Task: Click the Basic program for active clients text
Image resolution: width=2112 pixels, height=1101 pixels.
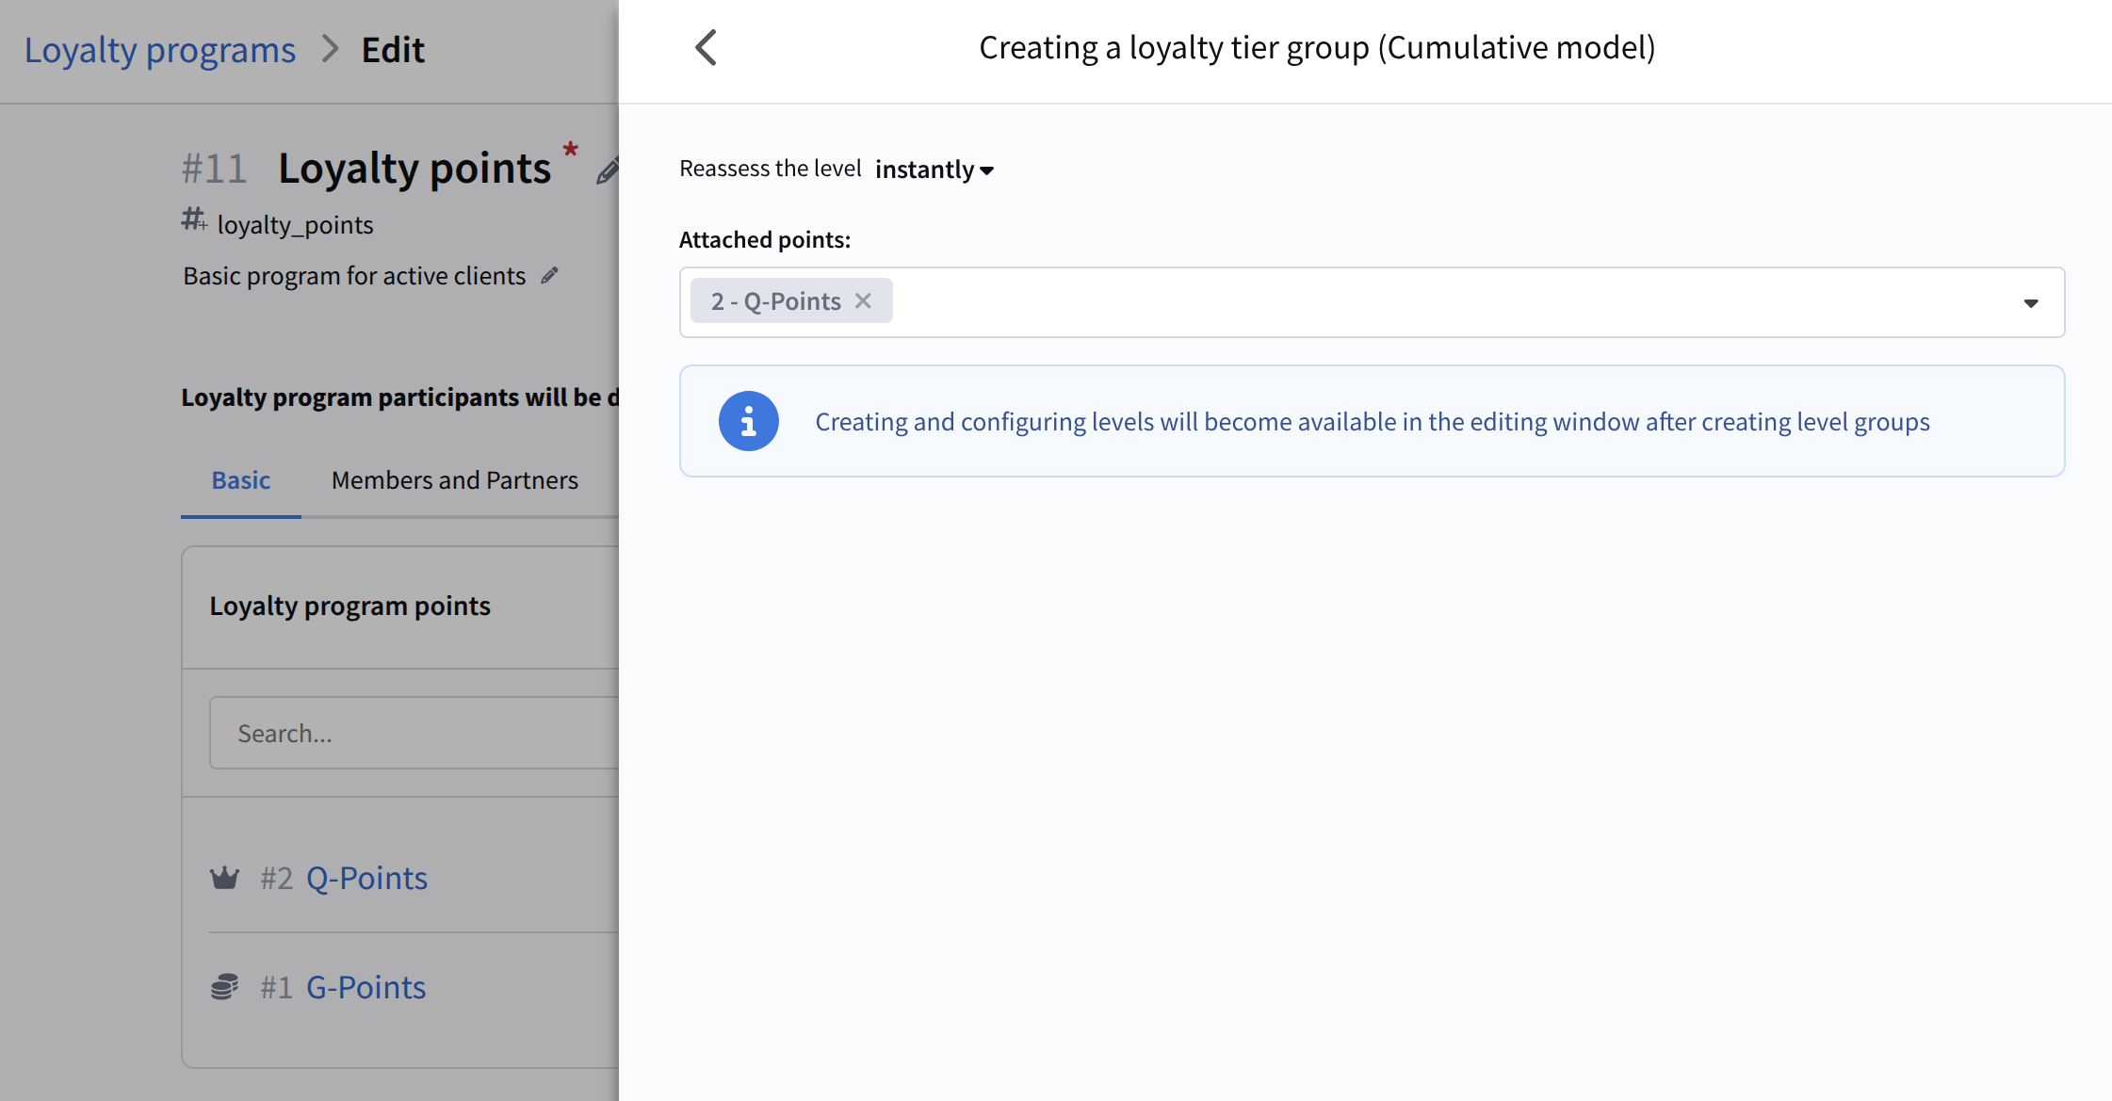Action: point(354,276)
